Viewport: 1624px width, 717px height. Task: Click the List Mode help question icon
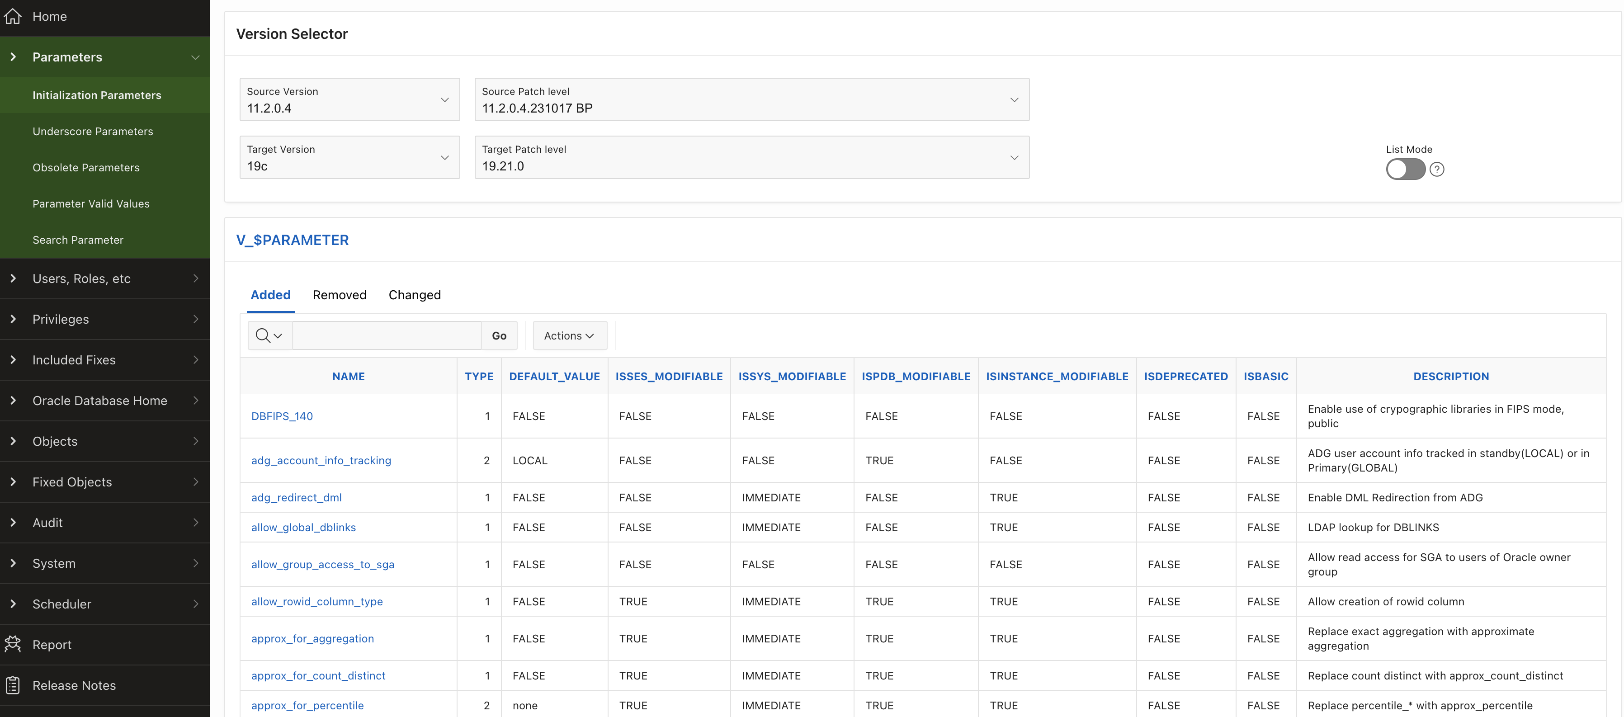point(1437,170)
